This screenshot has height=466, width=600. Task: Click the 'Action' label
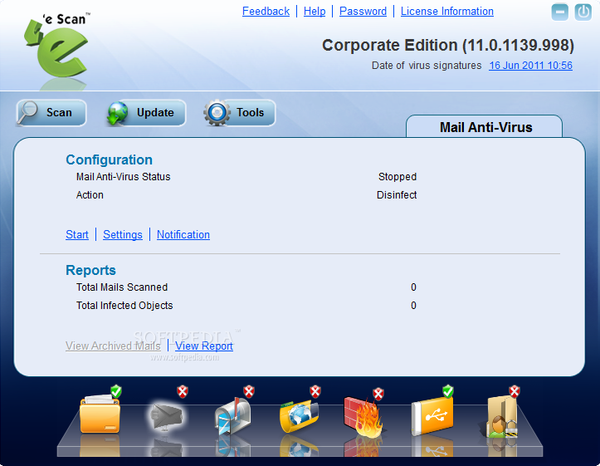pyautogui.click(x=90, y=195)
